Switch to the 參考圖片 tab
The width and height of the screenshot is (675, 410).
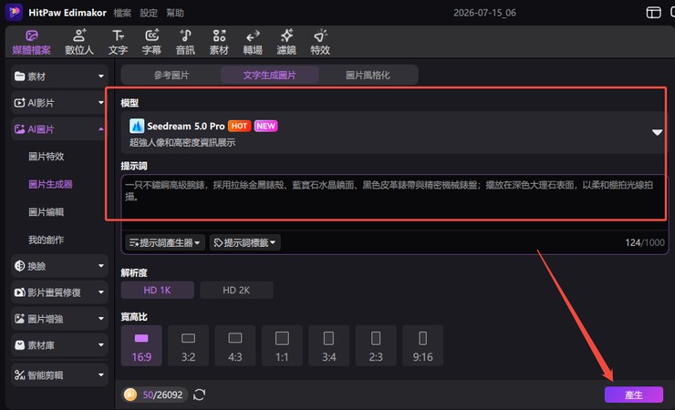point(171,76)
